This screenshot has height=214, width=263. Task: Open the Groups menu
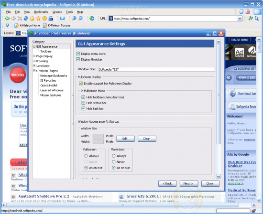coord(57,12)
